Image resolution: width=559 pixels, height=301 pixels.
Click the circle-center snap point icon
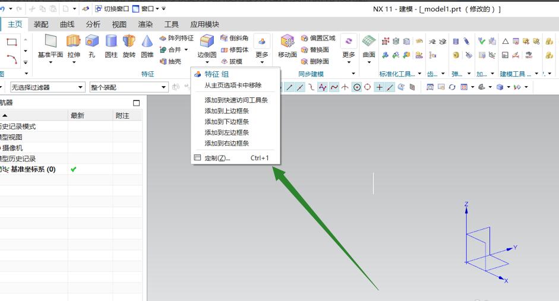[x=357, y=87]
